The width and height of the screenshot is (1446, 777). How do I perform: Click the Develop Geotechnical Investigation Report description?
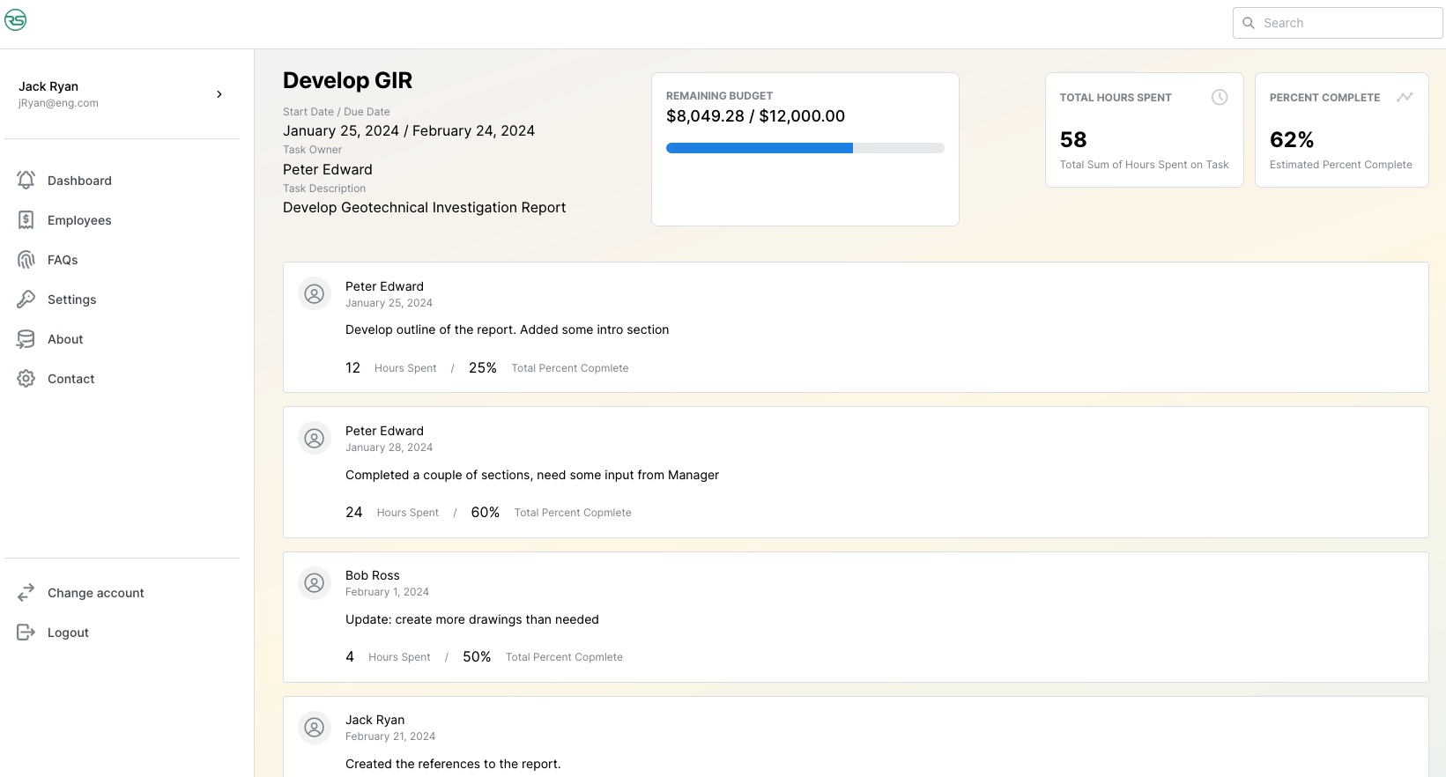point(424,207)
